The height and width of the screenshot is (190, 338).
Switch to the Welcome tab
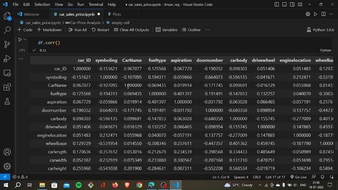tap(31, 14)
